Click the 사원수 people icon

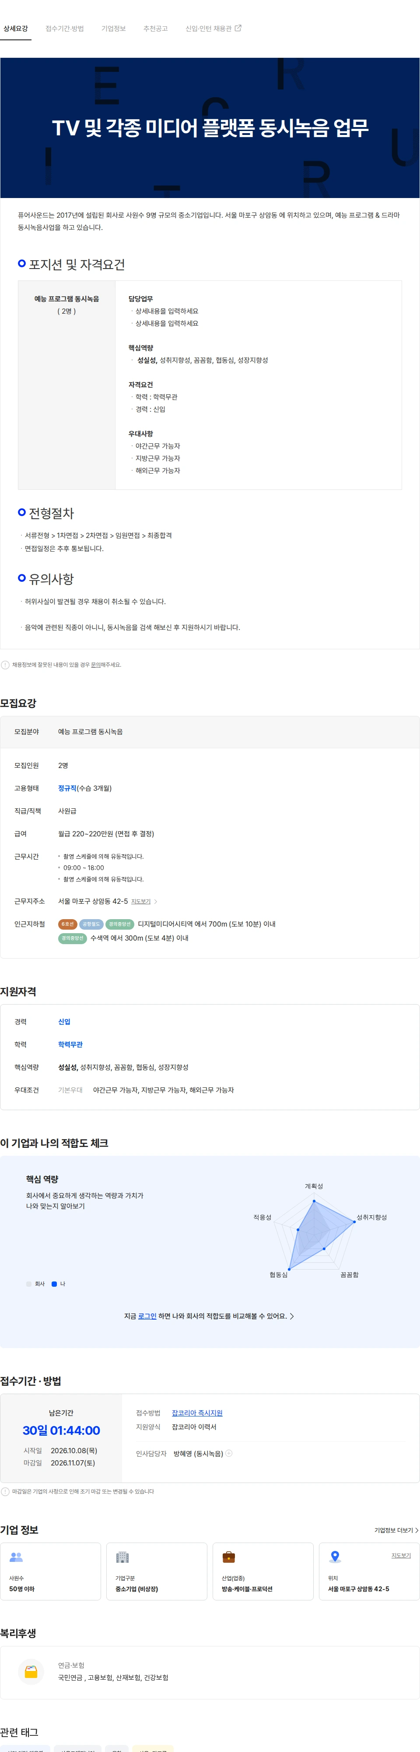pyautogui.click(x=16, y=1557)
